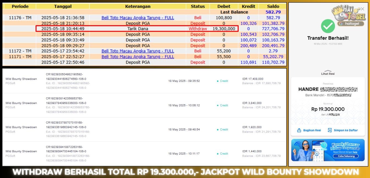Screen dimensions: 370x178
Task: Open Beli Toto Macau link for period 11172
Action: (138, 51)
